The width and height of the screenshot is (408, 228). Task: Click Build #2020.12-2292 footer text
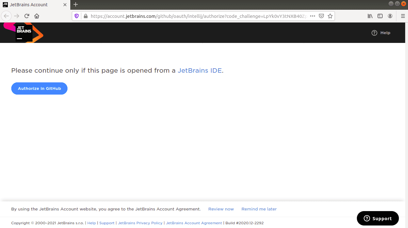coord(244,223)
